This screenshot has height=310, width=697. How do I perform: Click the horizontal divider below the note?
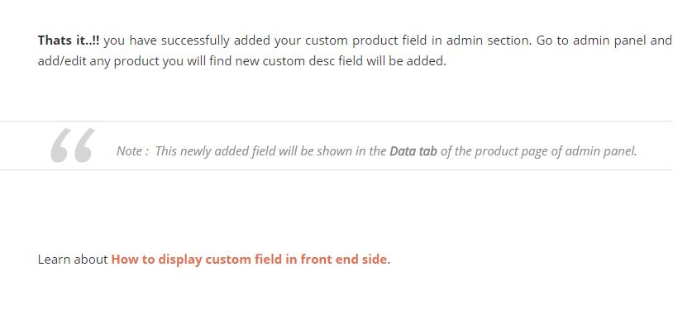click(x=336, y=169)
